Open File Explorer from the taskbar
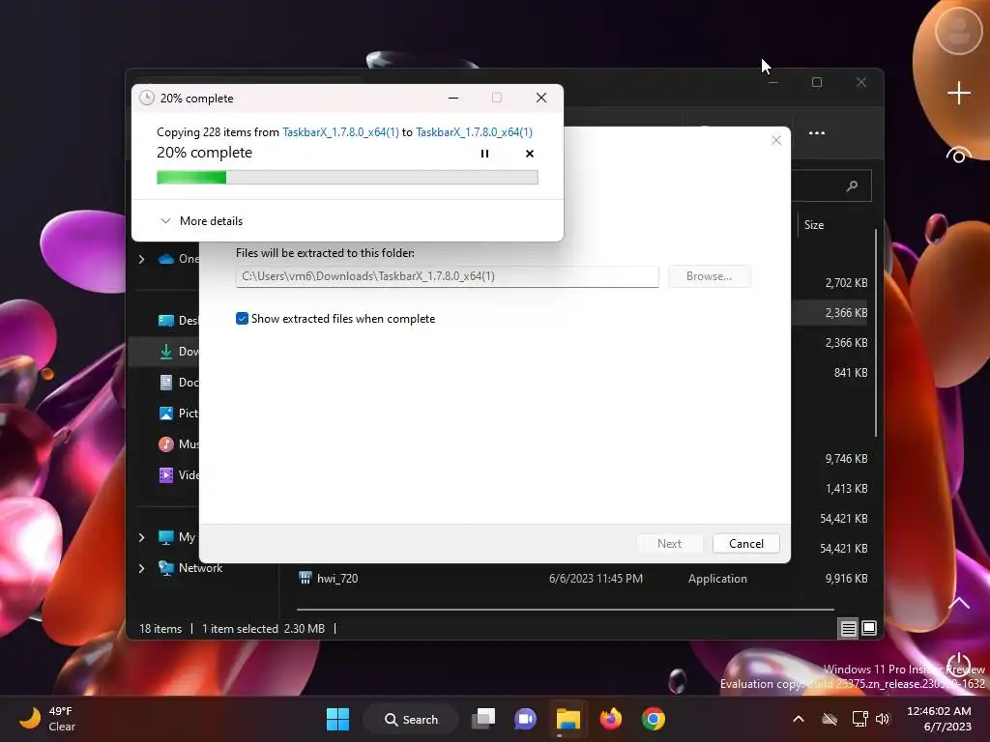Viewport: 990px width, 742px height. tap(568, 719)
